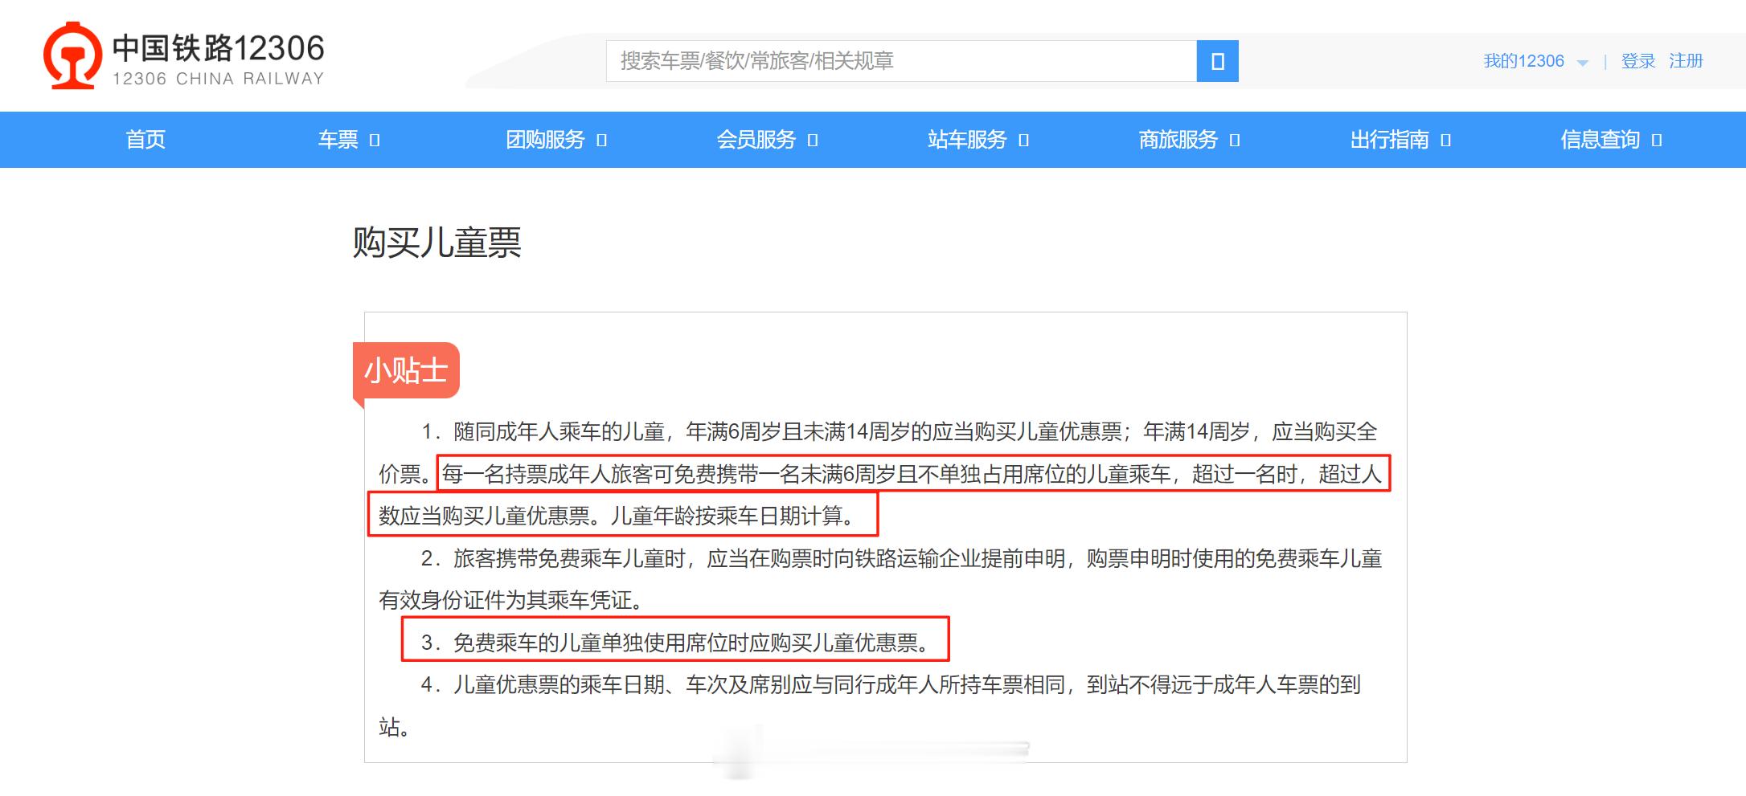Screen dimensions: 1746x796
Task: Expand arrow next to 出行指南
Action: pyautogui.click(x=1445, y=141)
